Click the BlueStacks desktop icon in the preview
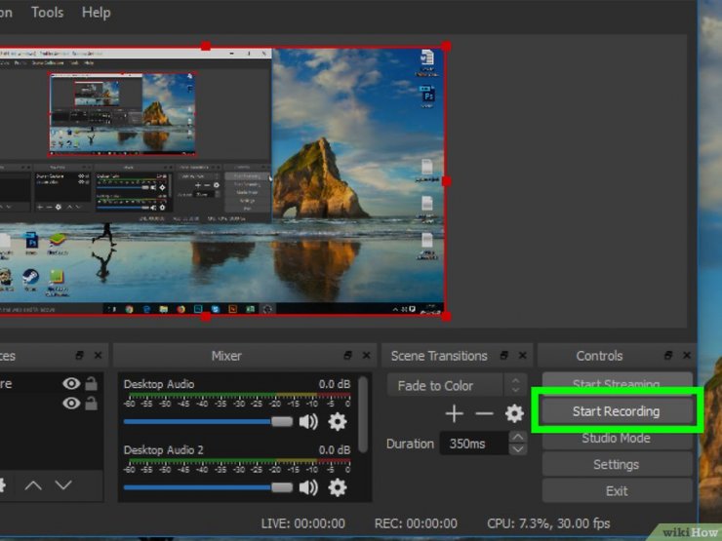Image resolution: width=722 pixels, height=541 pixels. (x=58, y=241)
